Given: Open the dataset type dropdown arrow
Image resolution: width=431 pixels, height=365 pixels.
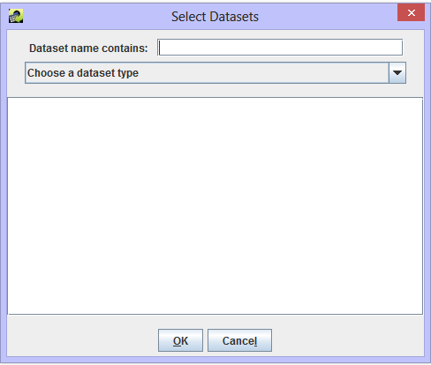Looking at the screenshot, I should (x=397, y=73).
